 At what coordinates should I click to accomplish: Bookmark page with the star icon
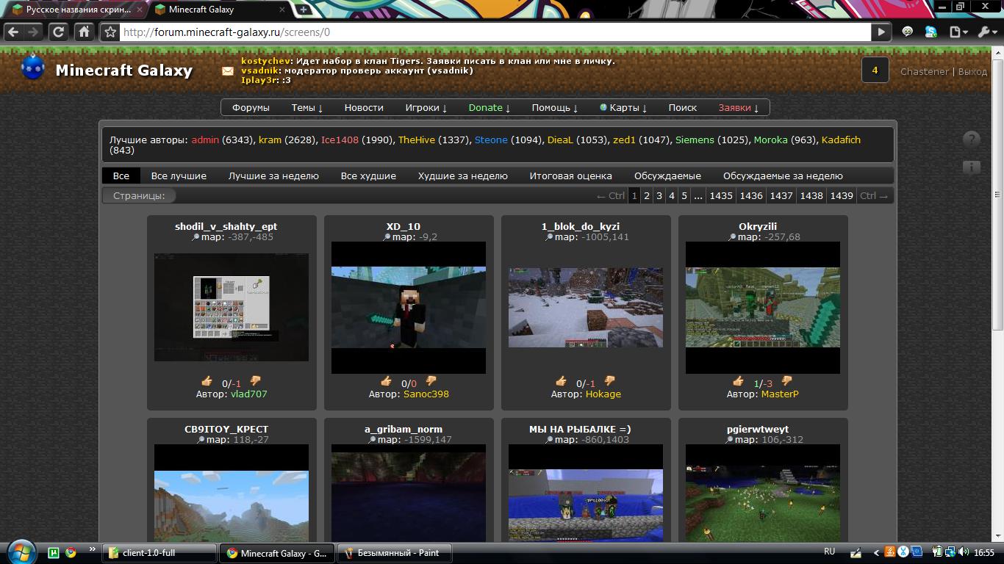point(110,32)
